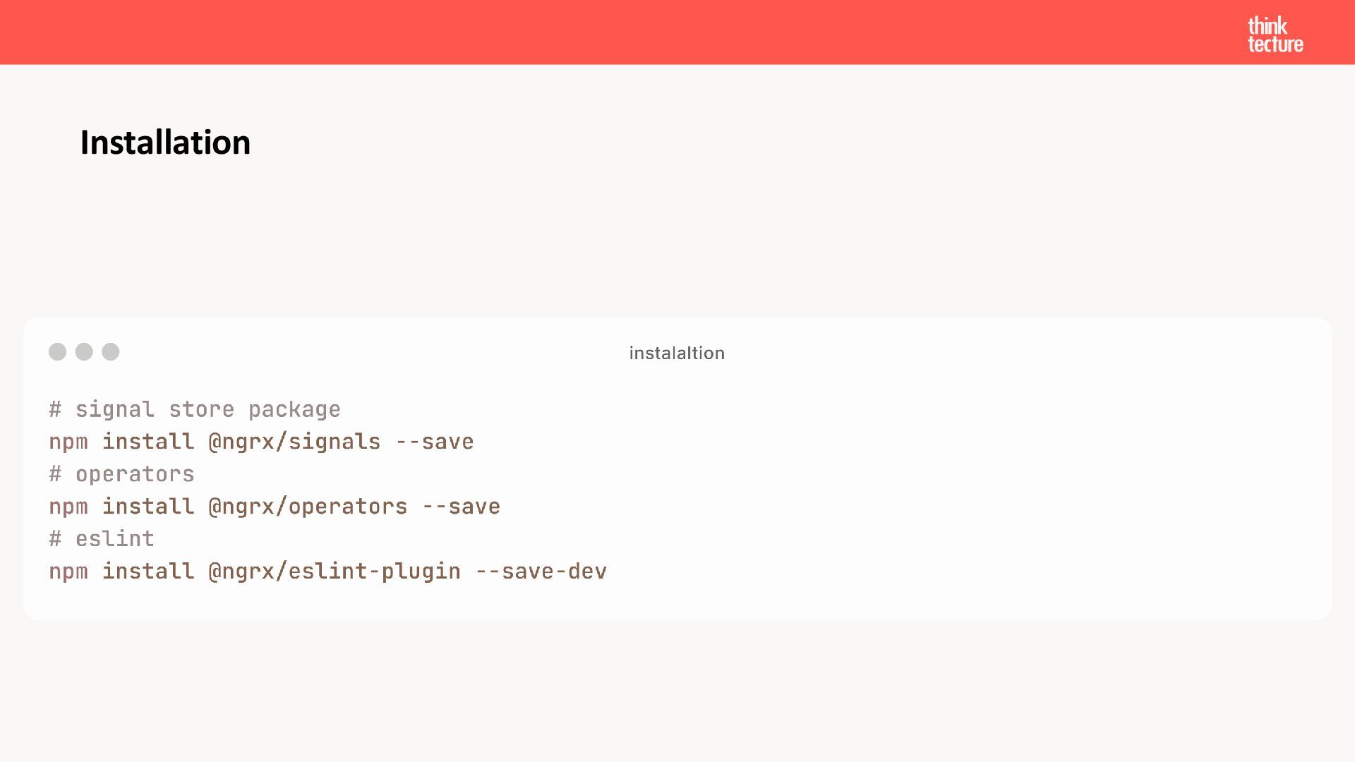
Task: Click "install" on the @ngrx/operators line
Action: pos(148,507)
